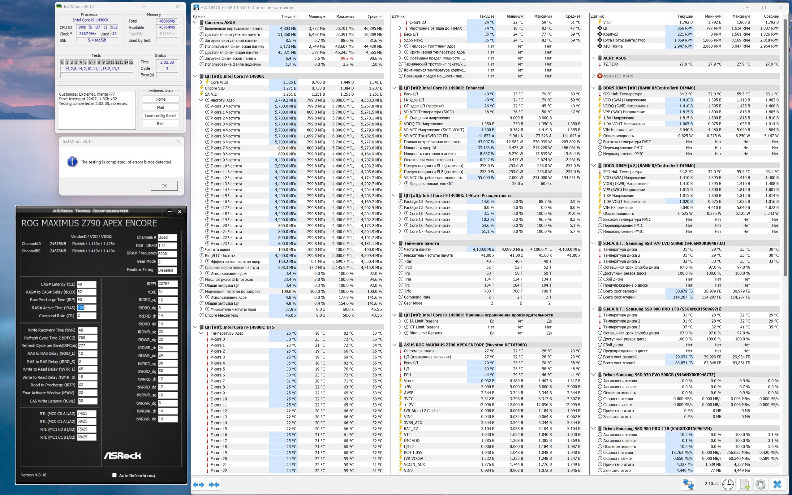Click 'Load config & exit' in TestMem5
Screen dimensions: 792x495
click(160, 115)
